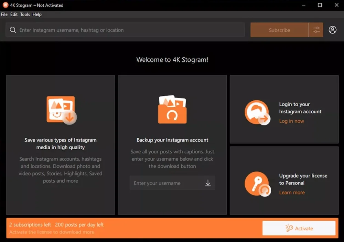Click the download arrow in username field
Viewport: 344px width, 242px height.
pos(208,183)
